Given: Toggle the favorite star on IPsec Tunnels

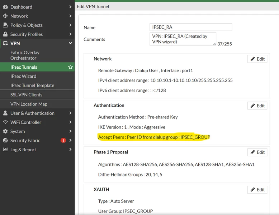Looking at the screenshot, I should coord(70,67).
